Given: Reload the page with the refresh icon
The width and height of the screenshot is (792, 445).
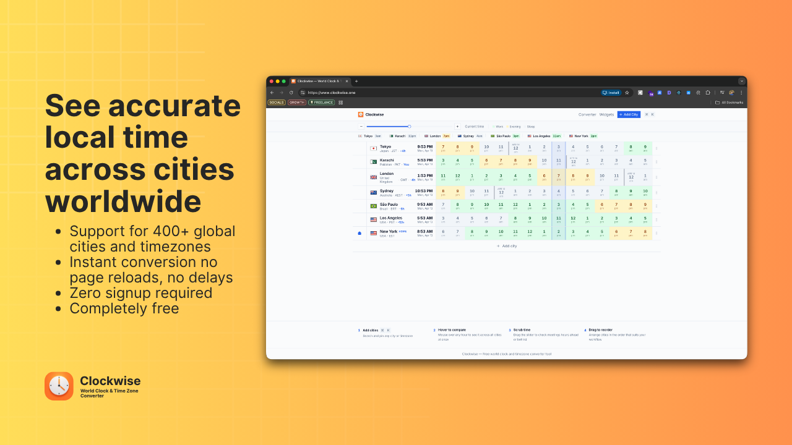Looking at the screenshot, I should pos(291,93).
